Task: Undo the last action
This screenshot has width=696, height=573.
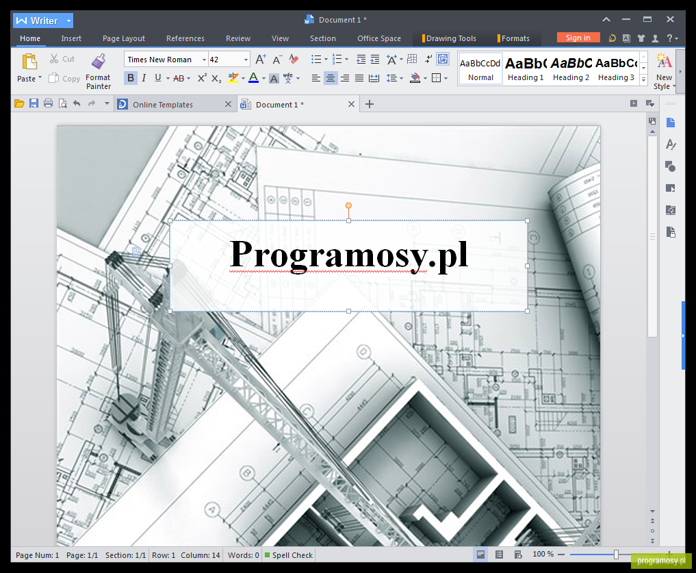Action: click(x=77, y=103)
